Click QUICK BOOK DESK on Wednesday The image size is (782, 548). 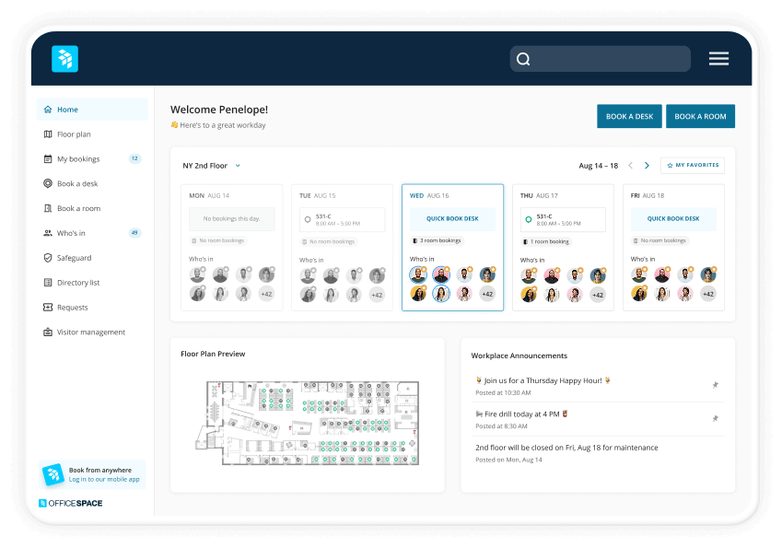click(452, 218)
